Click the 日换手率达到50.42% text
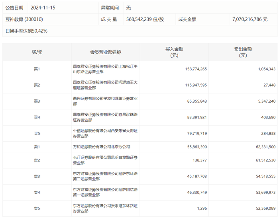The height and width of the screenshot is (218, 279). pos(26,31)
